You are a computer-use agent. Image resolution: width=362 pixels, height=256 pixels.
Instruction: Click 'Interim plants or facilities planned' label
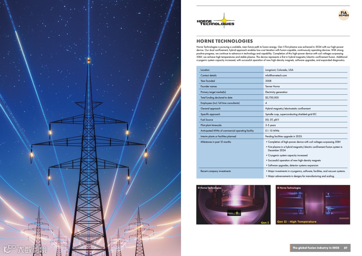(218, 136)
